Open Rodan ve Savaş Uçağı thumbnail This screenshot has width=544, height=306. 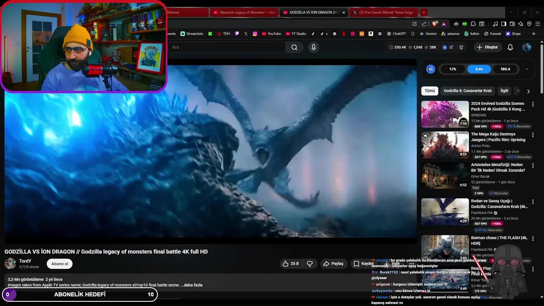pyautogui.click(x=445, y=212)
